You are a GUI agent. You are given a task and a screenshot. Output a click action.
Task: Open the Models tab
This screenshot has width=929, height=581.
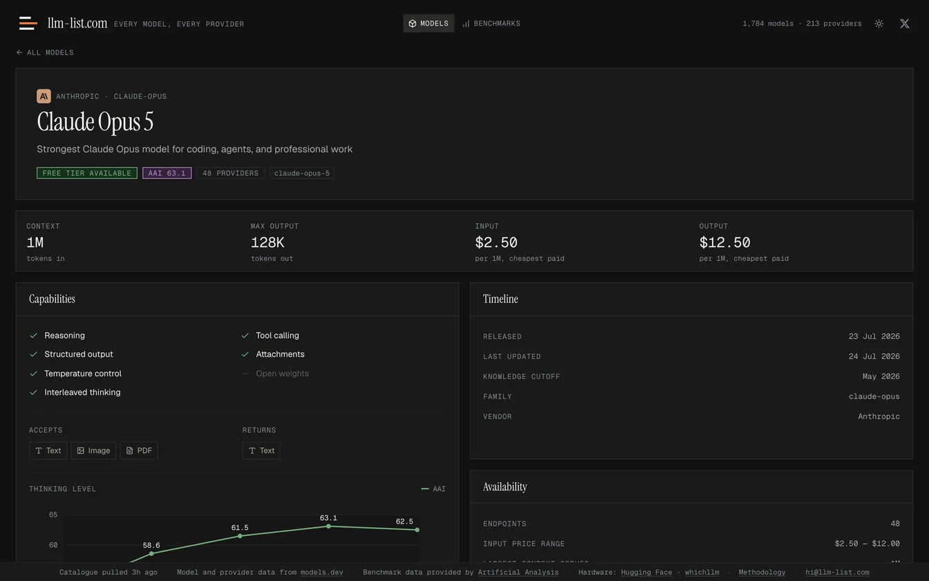click(x=429, y=24)
